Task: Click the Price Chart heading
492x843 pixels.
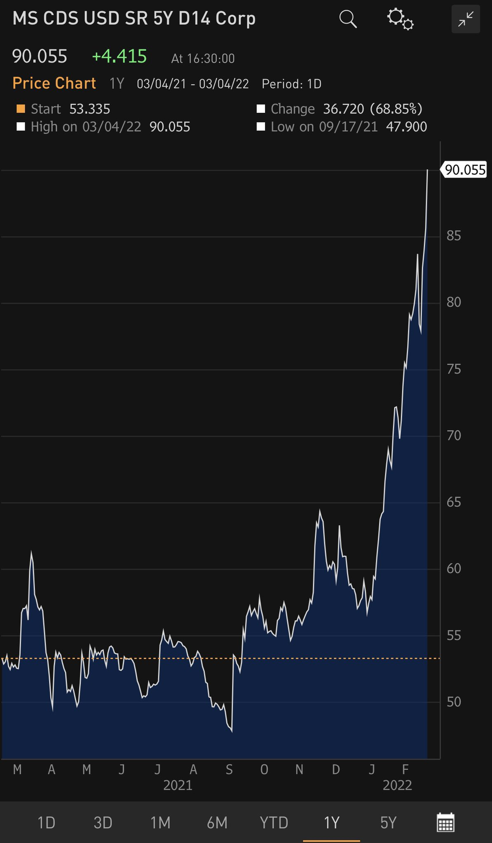Action: click(x=54, y=83)
